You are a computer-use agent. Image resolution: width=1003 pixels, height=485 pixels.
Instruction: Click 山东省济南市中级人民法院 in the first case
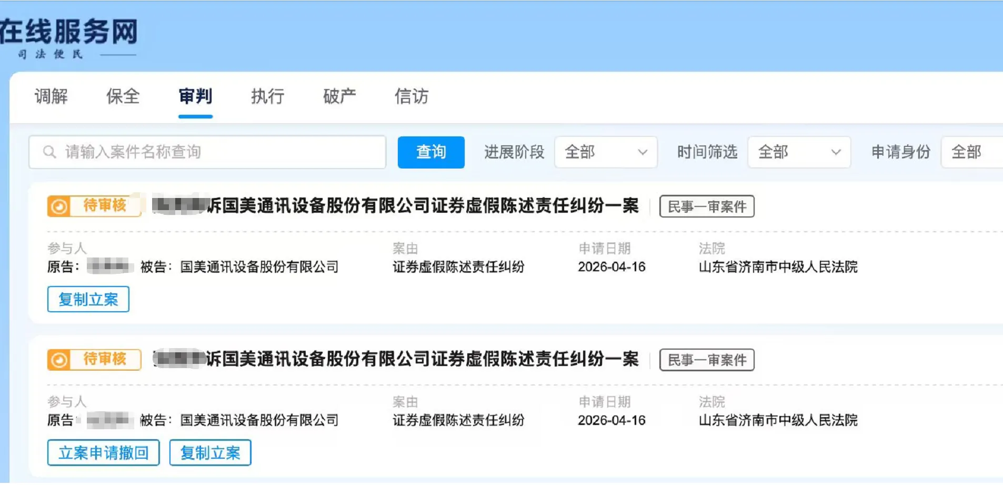point(778,267)
